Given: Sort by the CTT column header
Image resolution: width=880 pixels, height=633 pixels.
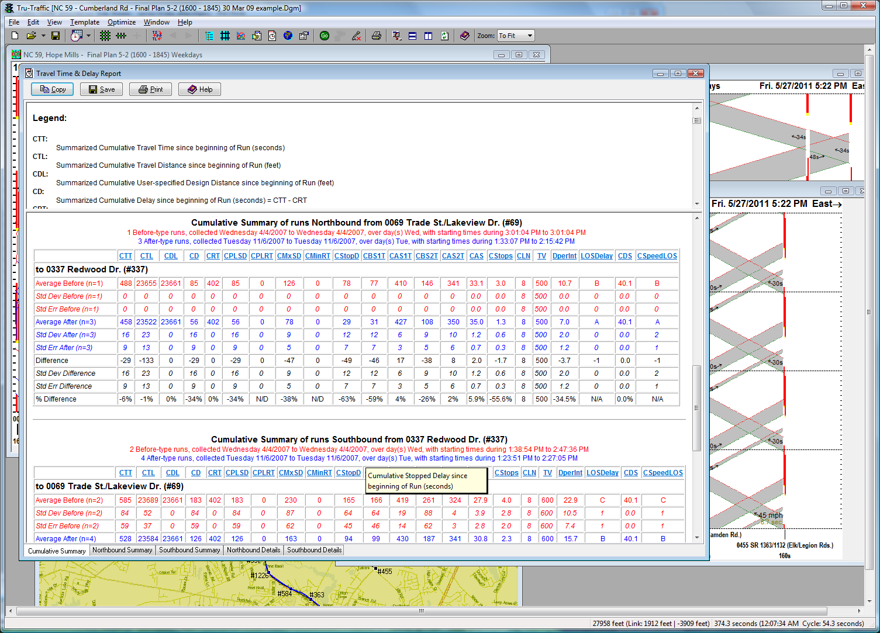Looking at the screenshot, I should 126,255.
